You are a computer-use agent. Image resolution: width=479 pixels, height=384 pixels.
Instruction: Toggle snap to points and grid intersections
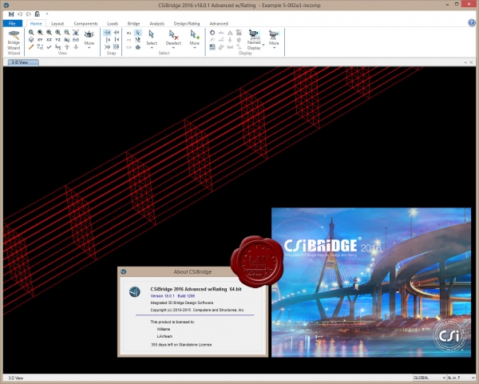click(x=107, y=33)
